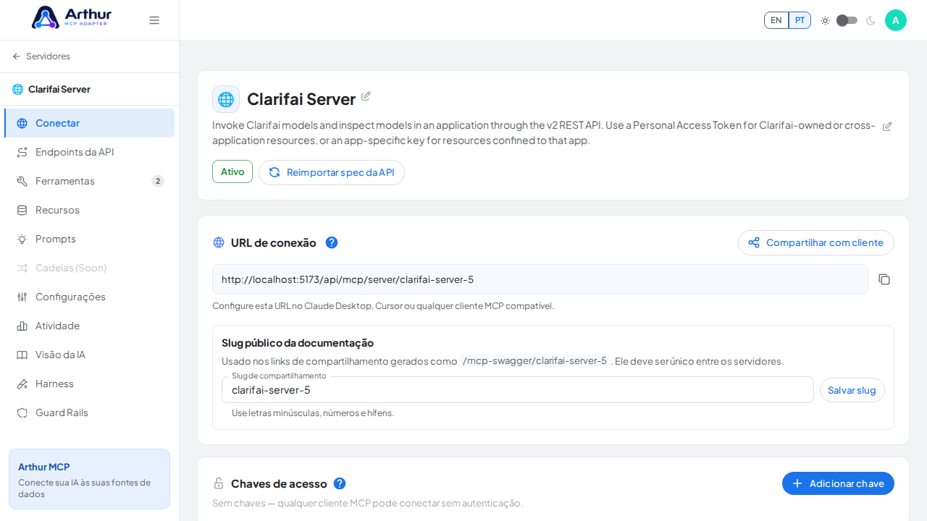Open the Conectar section
Screen dimensions: 927x521
click(x=90, y=123)
